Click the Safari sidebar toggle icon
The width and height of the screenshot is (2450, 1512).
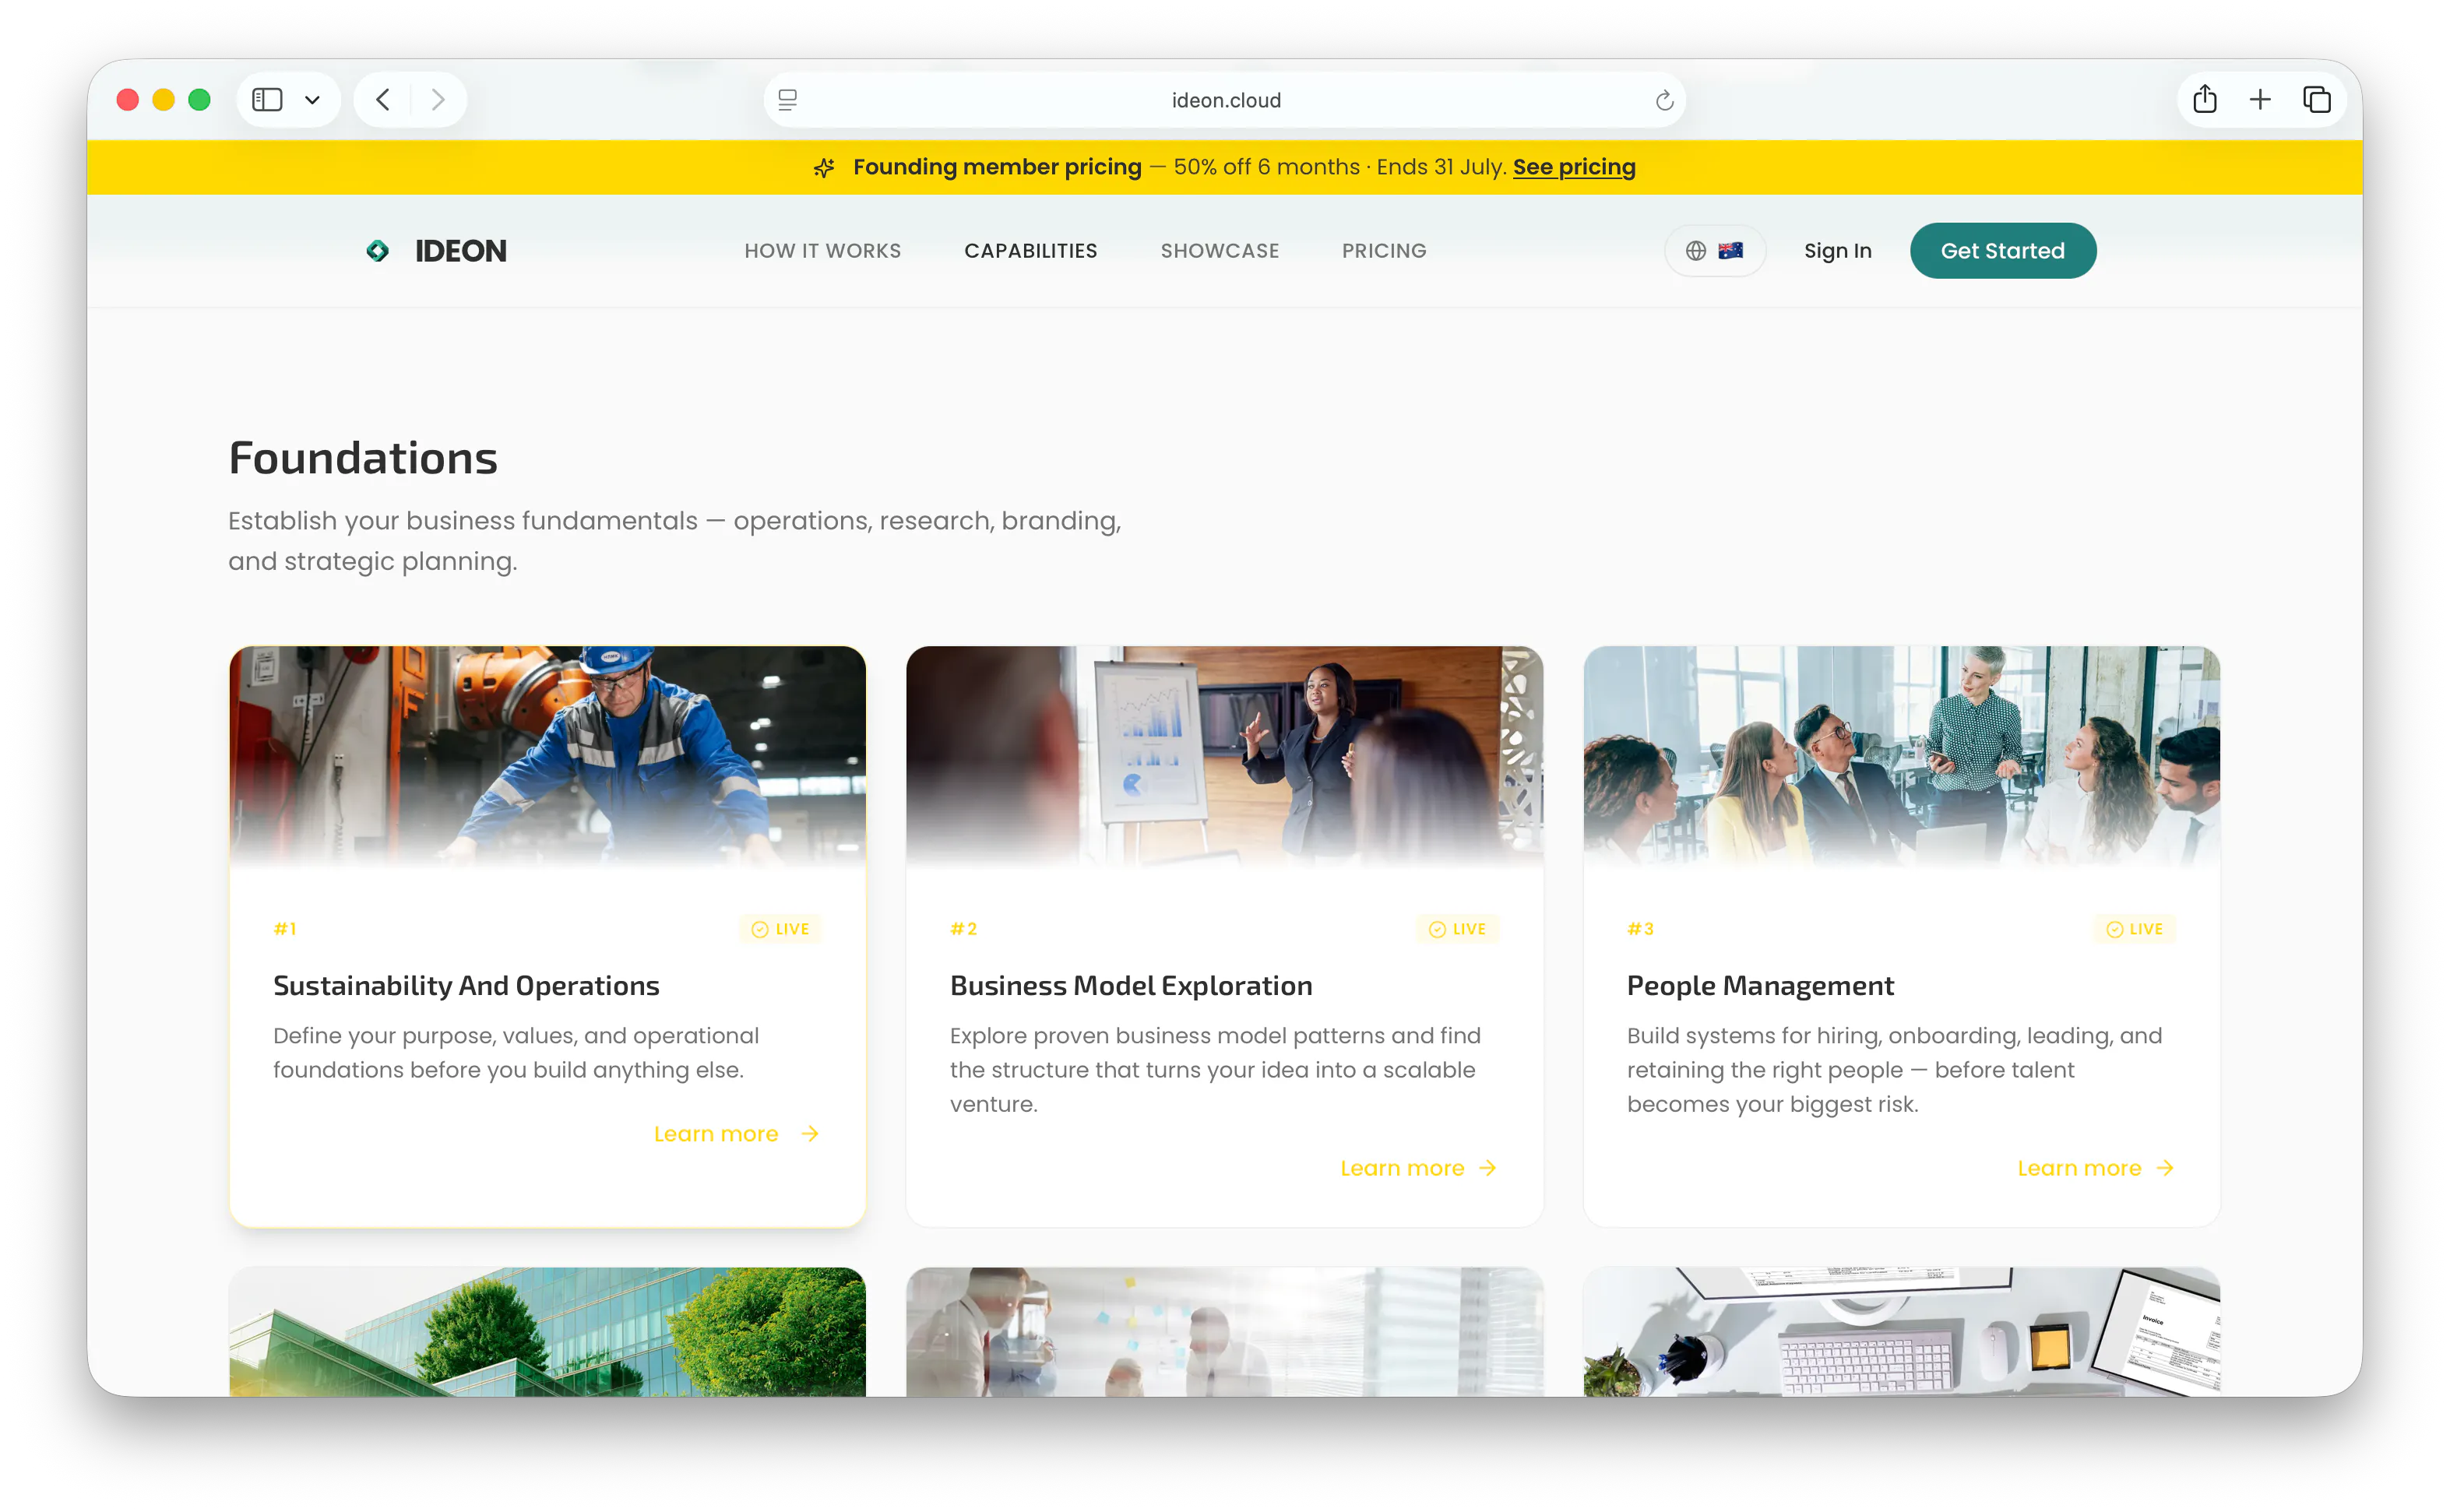point(267,100)
